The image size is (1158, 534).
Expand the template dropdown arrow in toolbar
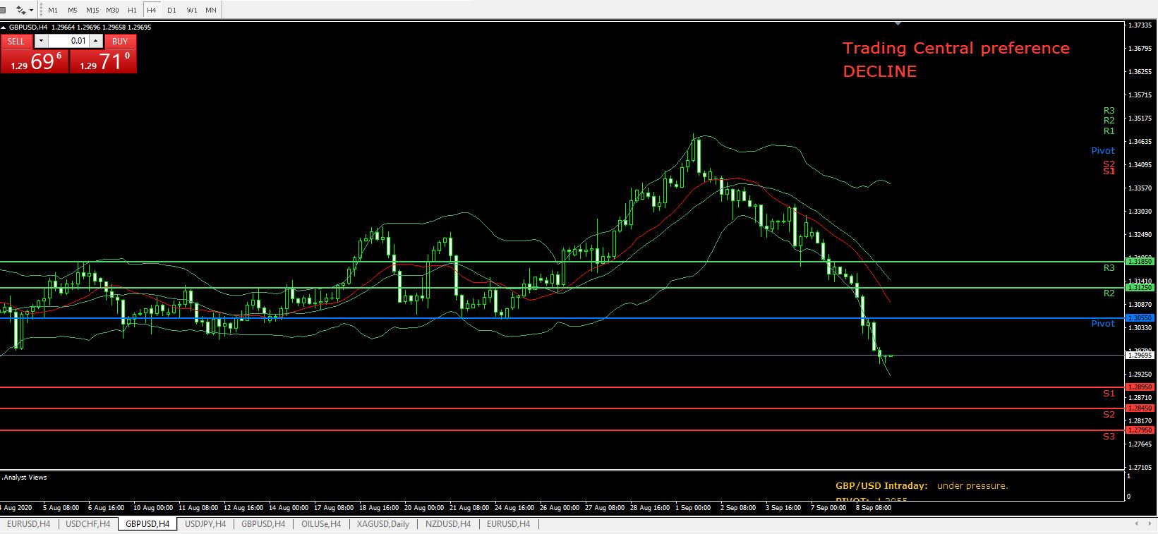pos(31,11)
